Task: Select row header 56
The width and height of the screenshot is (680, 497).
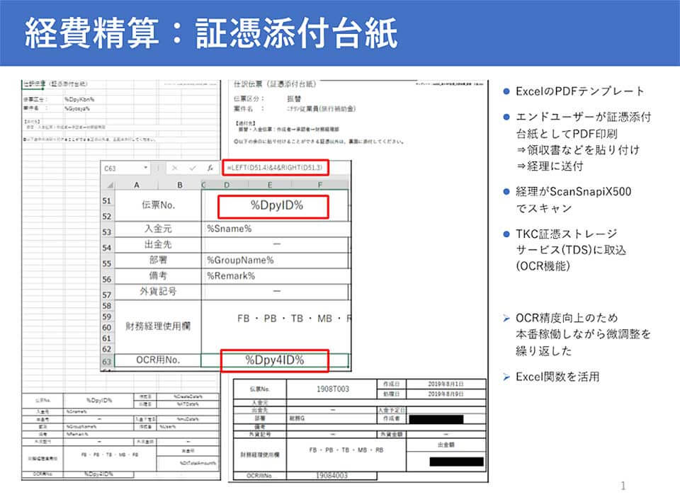Action: click(x=107, y=279)
